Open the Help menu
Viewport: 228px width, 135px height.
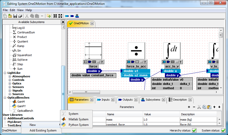[29, 10]
